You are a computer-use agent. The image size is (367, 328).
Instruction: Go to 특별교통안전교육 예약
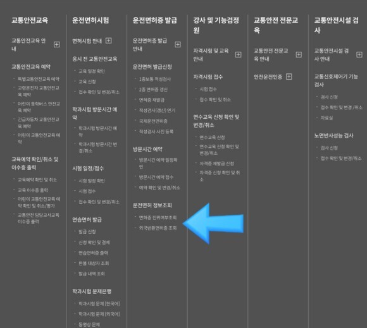click(x=39, y=79)
